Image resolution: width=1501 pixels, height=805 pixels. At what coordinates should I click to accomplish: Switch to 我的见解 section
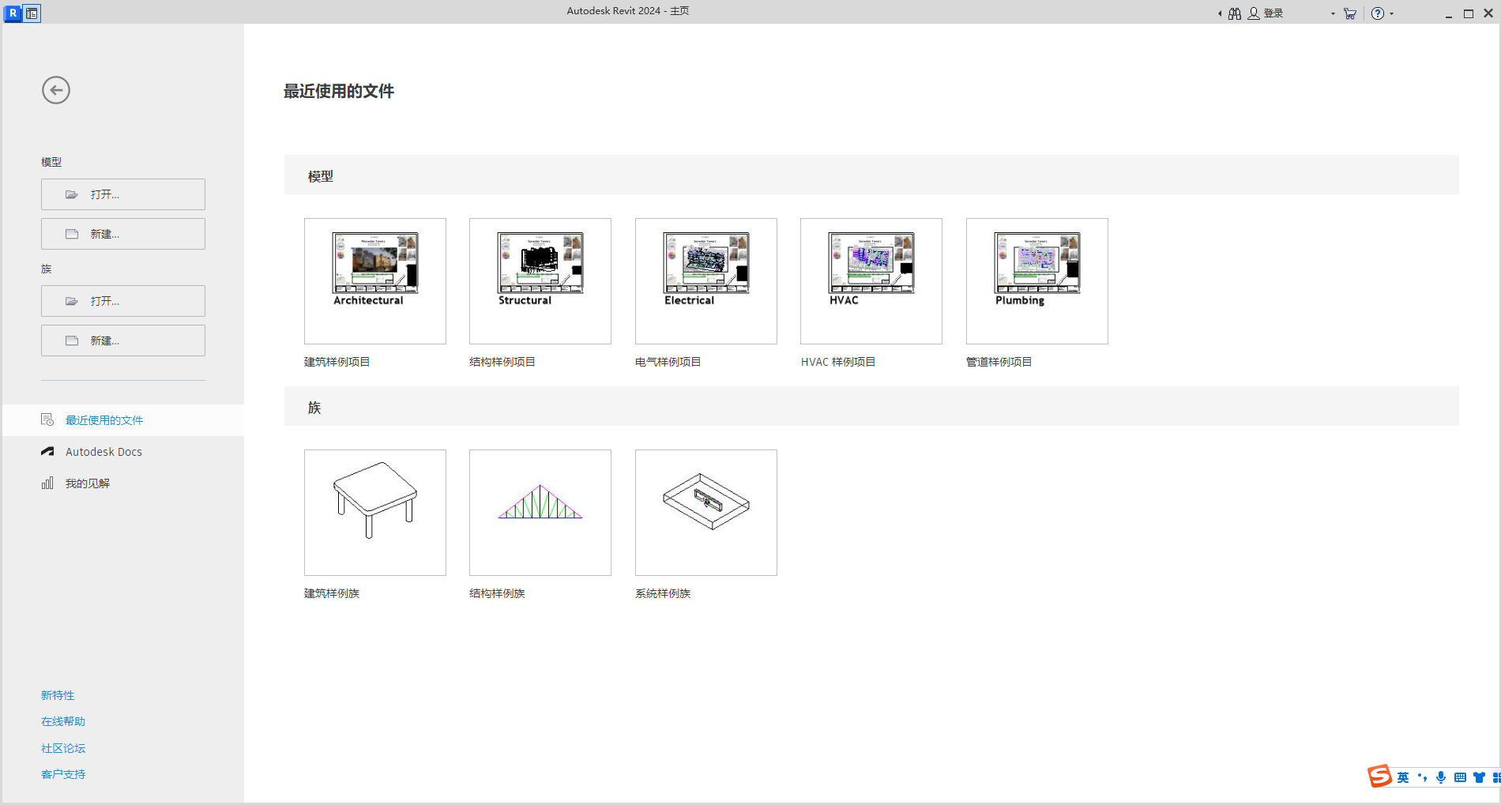(88, 483)
